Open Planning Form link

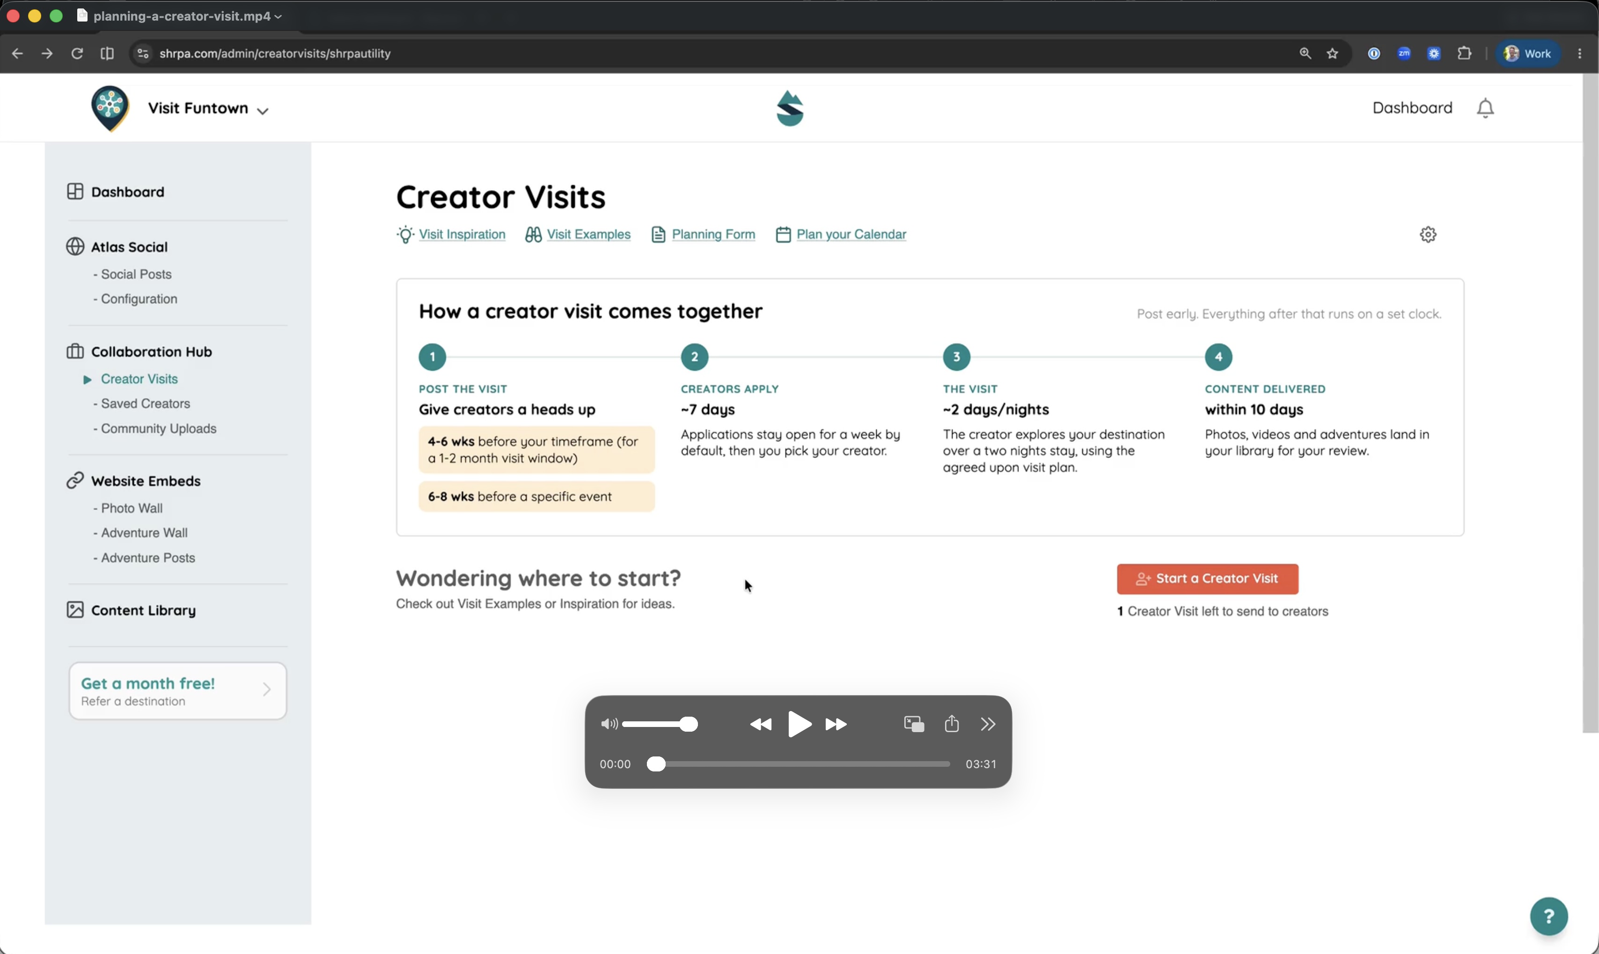tap(704, 235)
